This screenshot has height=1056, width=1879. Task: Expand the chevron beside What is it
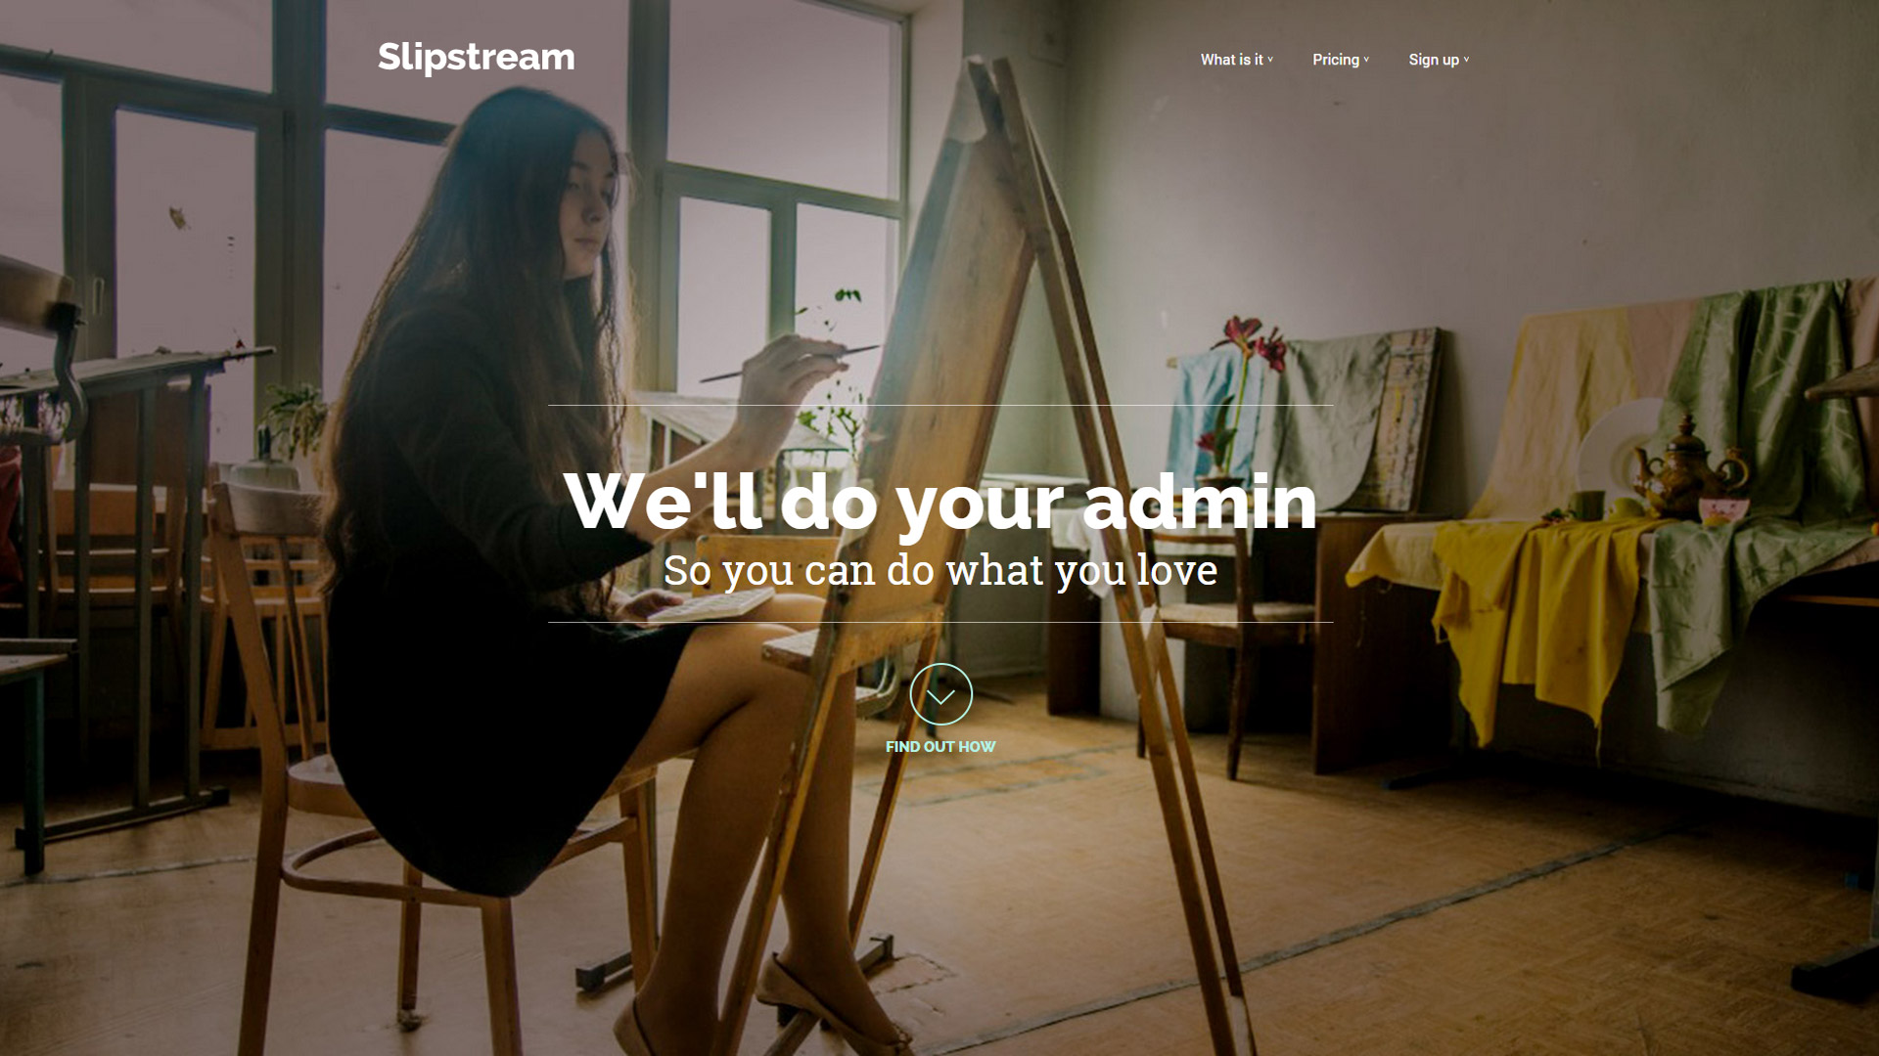pyautogui.click(x=1270, y=60)
